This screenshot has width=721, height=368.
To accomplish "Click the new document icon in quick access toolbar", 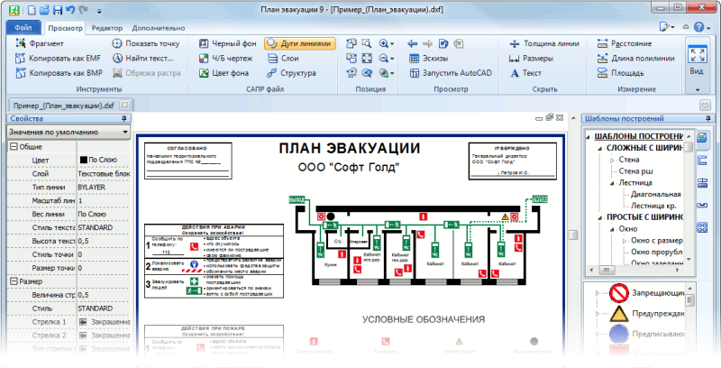I will (32, 10).
